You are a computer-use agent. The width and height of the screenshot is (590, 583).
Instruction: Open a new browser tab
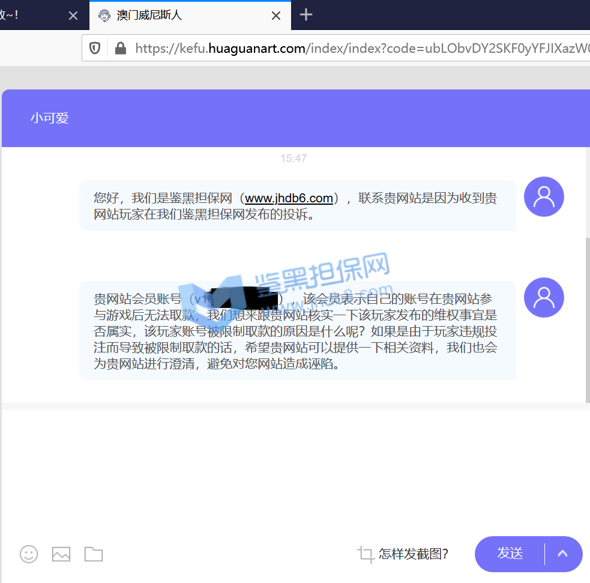pyautogui.click(x=306, y=15)
